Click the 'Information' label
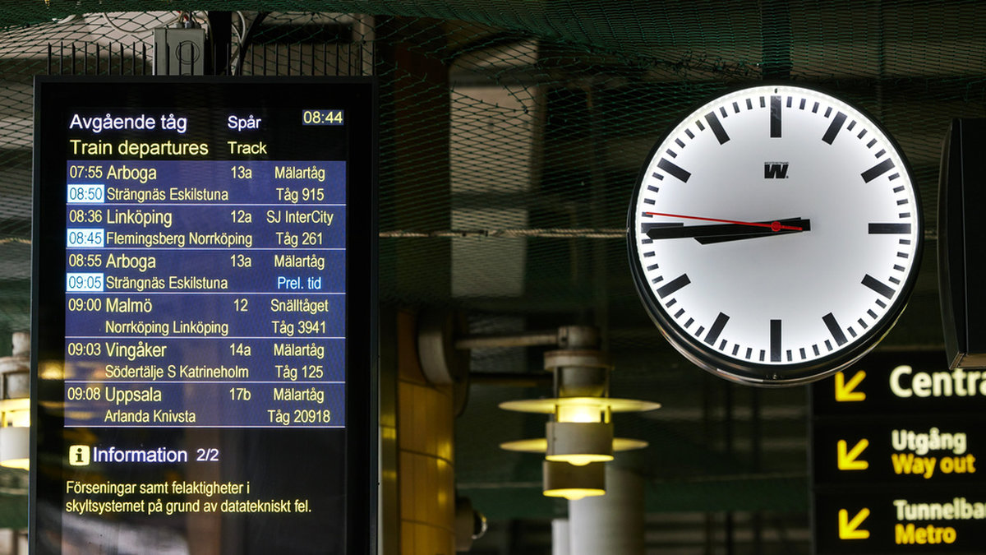The width and height of the screenshot is (986, 555). tap(140, 455)
